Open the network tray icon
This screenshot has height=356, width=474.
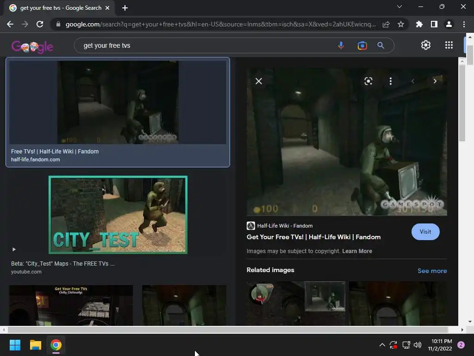click(x=406, y=345)
